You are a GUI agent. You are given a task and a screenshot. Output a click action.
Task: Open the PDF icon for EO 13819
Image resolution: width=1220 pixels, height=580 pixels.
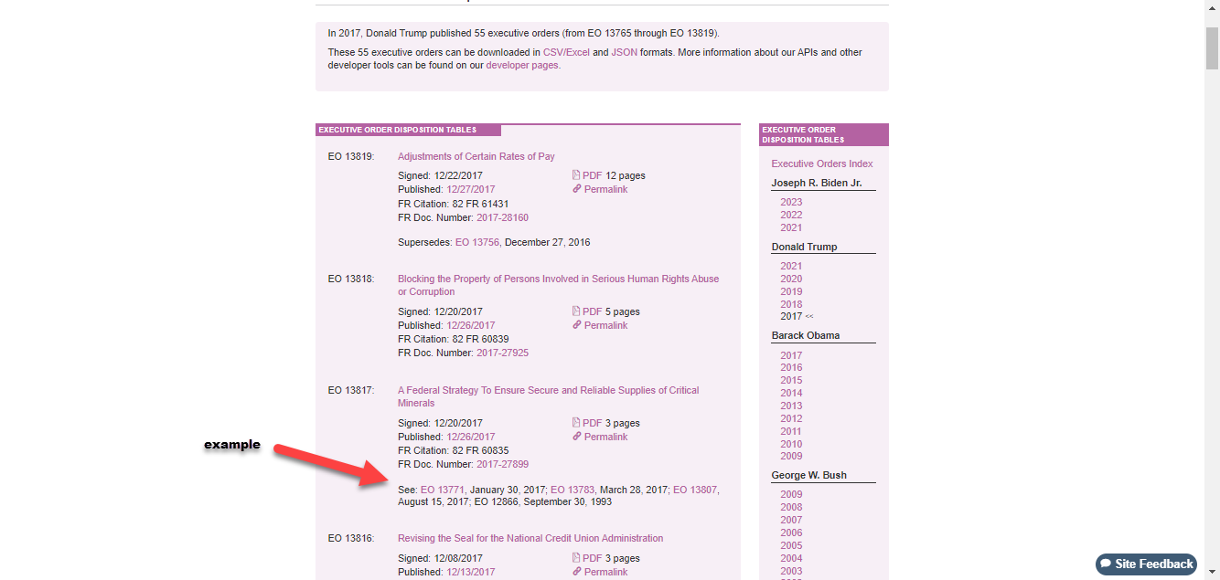point(576,175)
